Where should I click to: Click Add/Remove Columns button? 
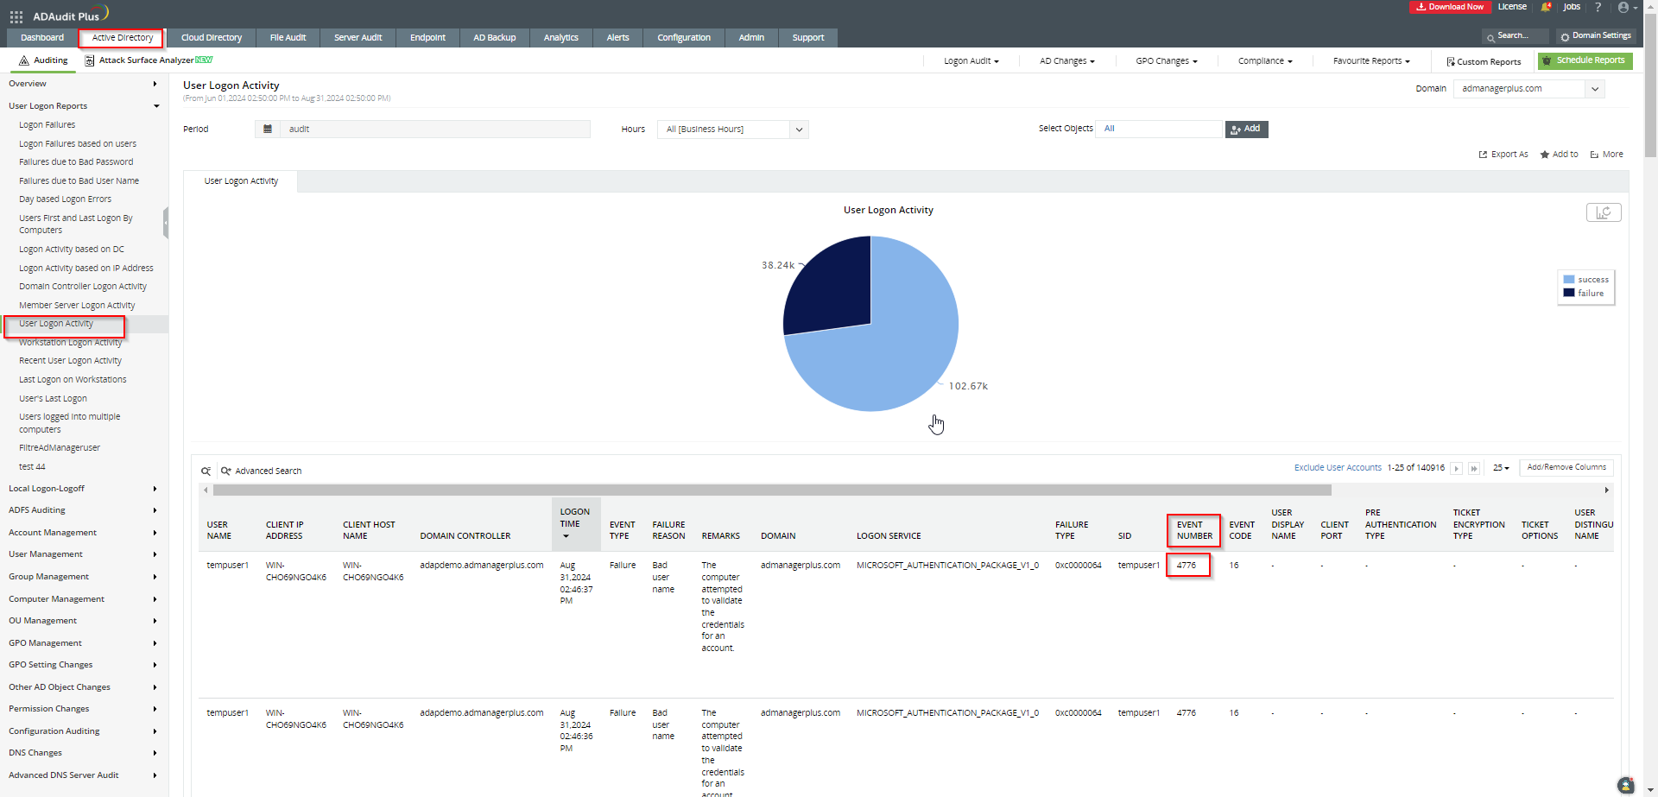click(x=1566, y=467)
